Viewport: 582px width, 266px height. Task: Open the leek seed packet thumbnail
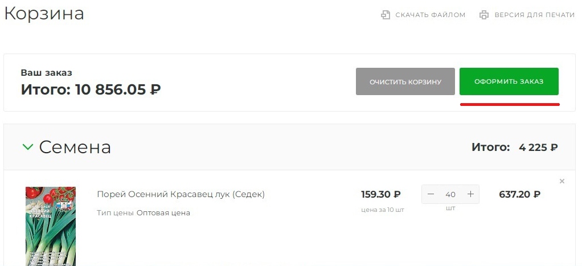(51, 226)
